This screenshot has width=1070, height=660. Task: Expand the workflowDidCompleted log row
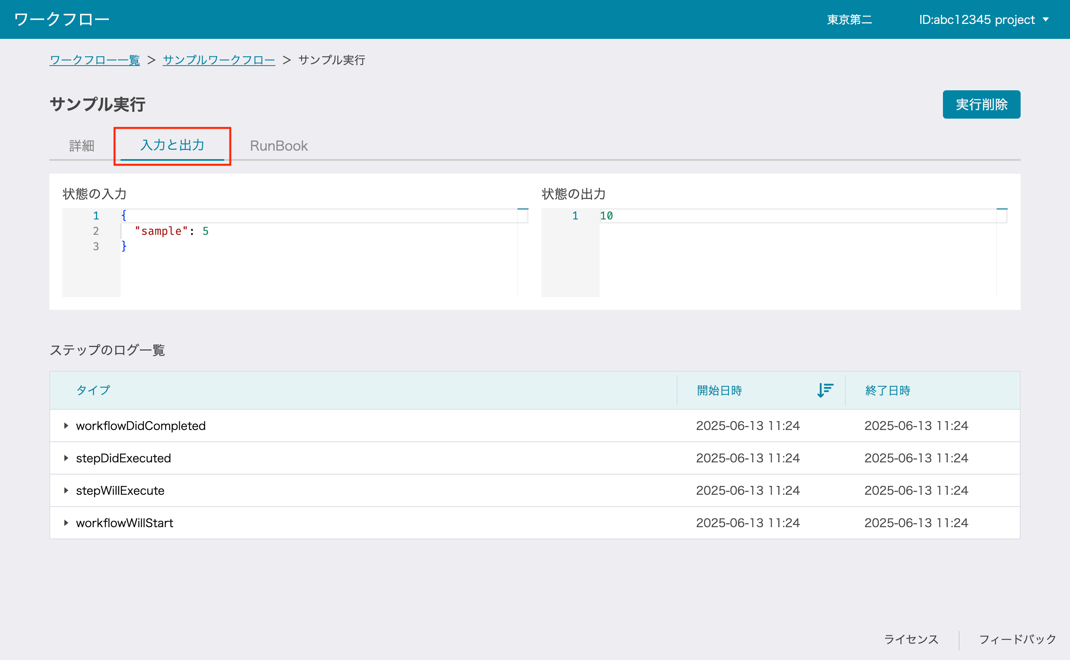coord(66,426)
